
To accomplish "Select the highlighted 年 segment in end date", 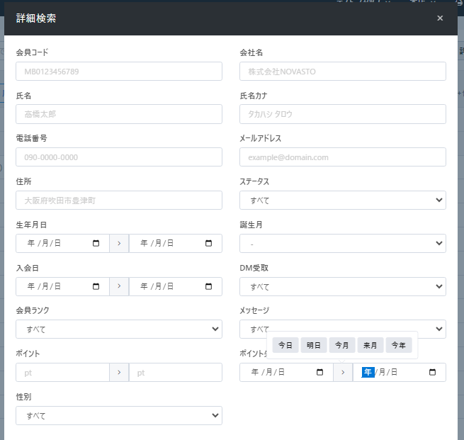I will click(x=368, y=372).
